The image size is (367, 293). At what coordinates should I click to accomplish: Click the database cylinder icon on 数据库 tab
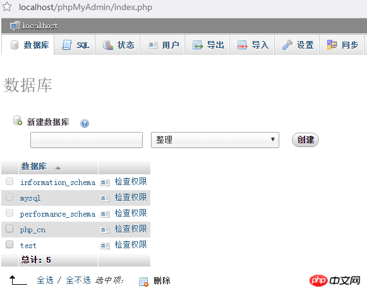click(x=15, y=45)
